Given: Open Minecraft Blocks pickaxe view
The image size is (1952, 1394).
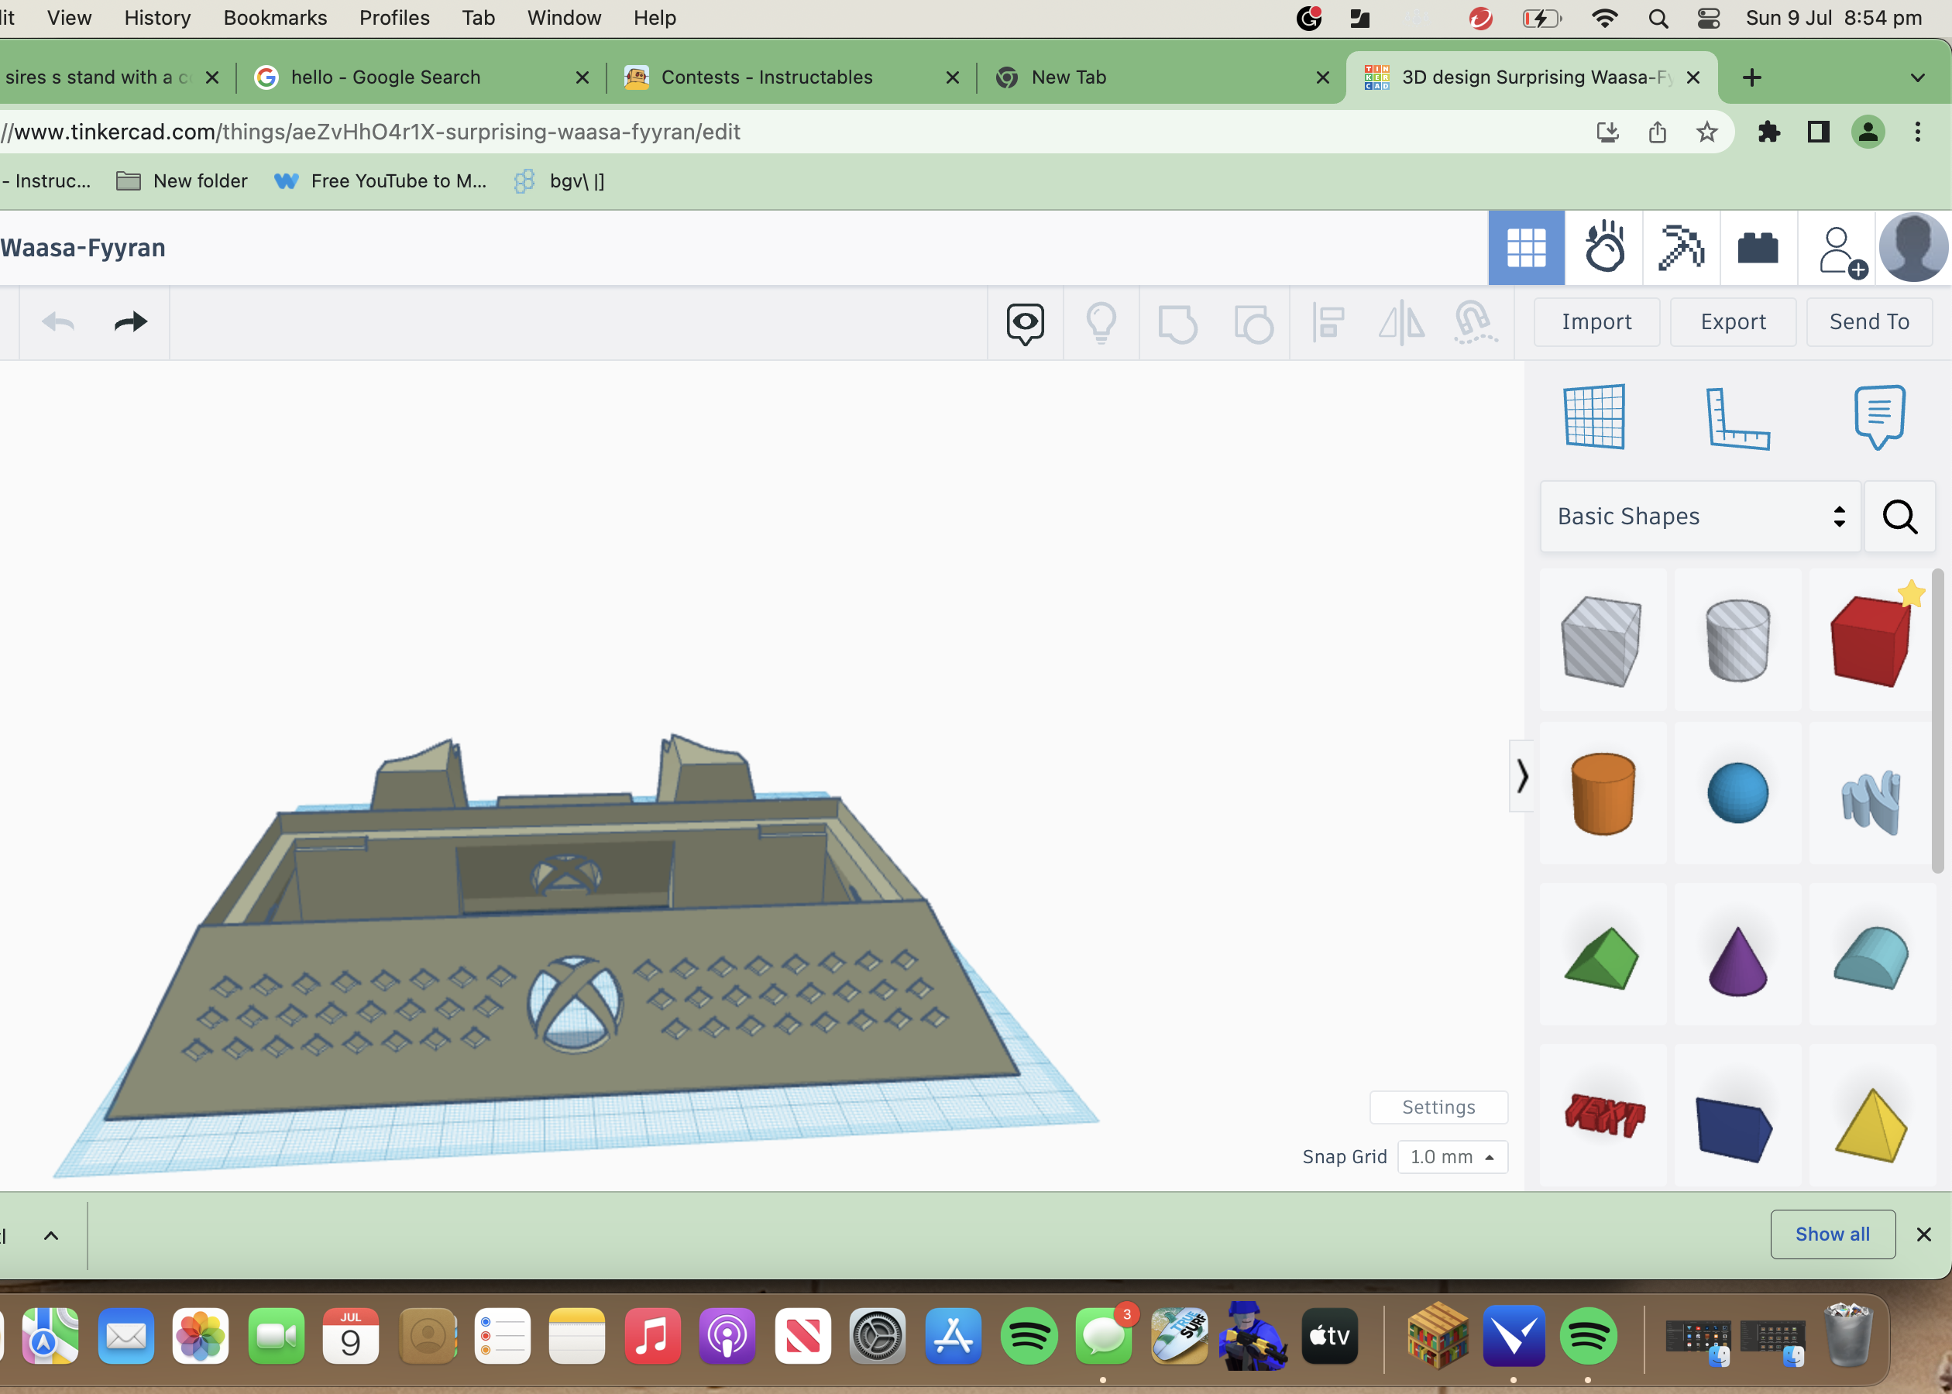Looking at the screenshot, I should 1681,248.
